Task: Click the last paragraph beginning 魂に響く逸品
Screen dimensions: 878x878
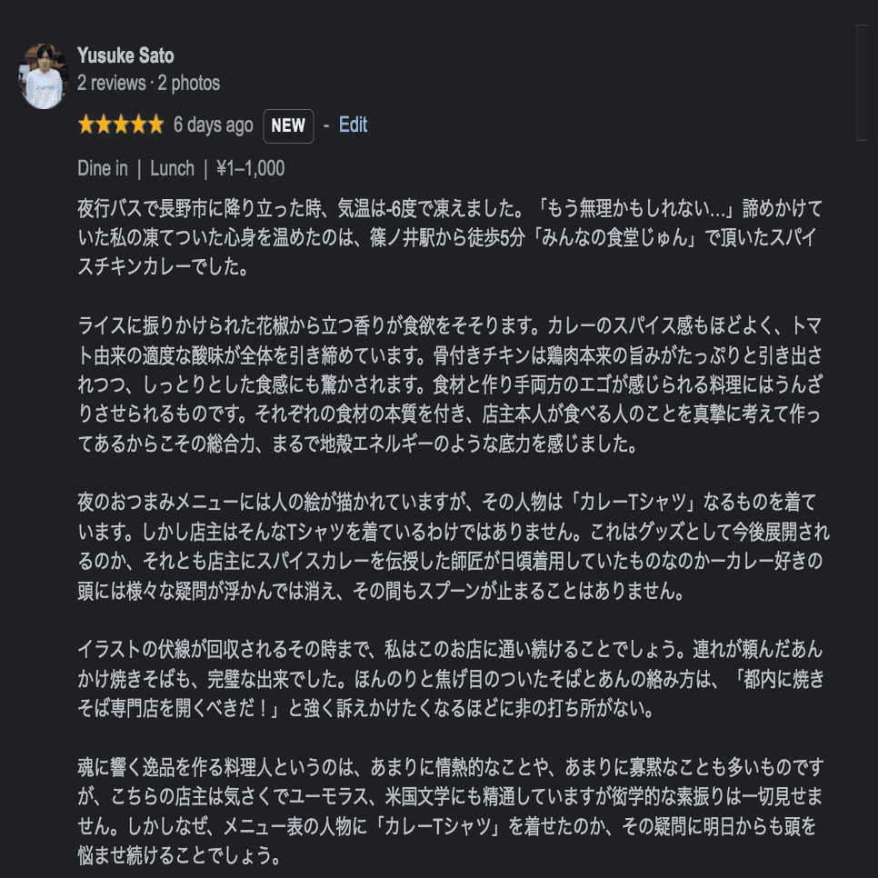Action: click(x=450, y=812)
